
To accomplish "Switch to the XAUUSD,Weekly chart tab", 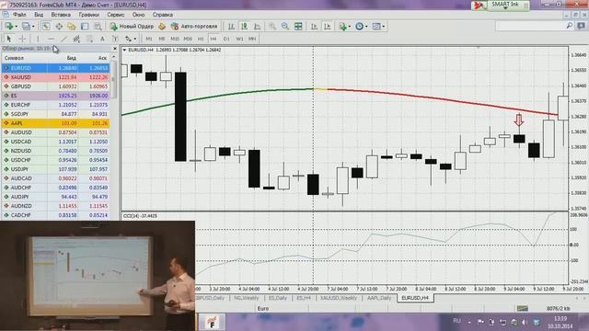I will coord(339,298).
